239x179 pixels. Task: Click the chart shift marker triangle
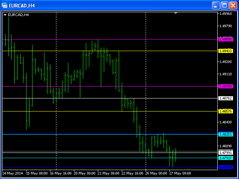[176, 13]
